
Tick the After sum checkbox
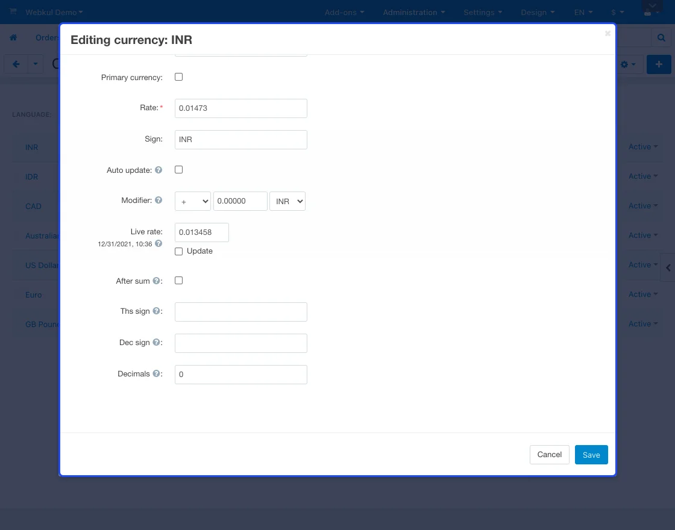coord(178,281)
